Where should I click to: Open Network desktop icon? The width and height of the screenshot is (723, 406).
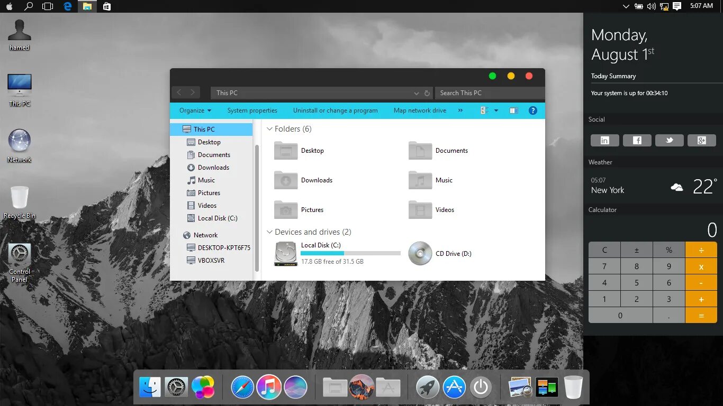point(20,145)
